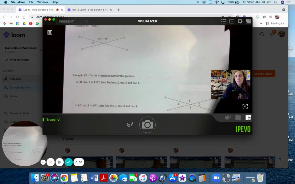Select single view layout icon
Viewport: 295px width, 184px height.
click(248, 118)
